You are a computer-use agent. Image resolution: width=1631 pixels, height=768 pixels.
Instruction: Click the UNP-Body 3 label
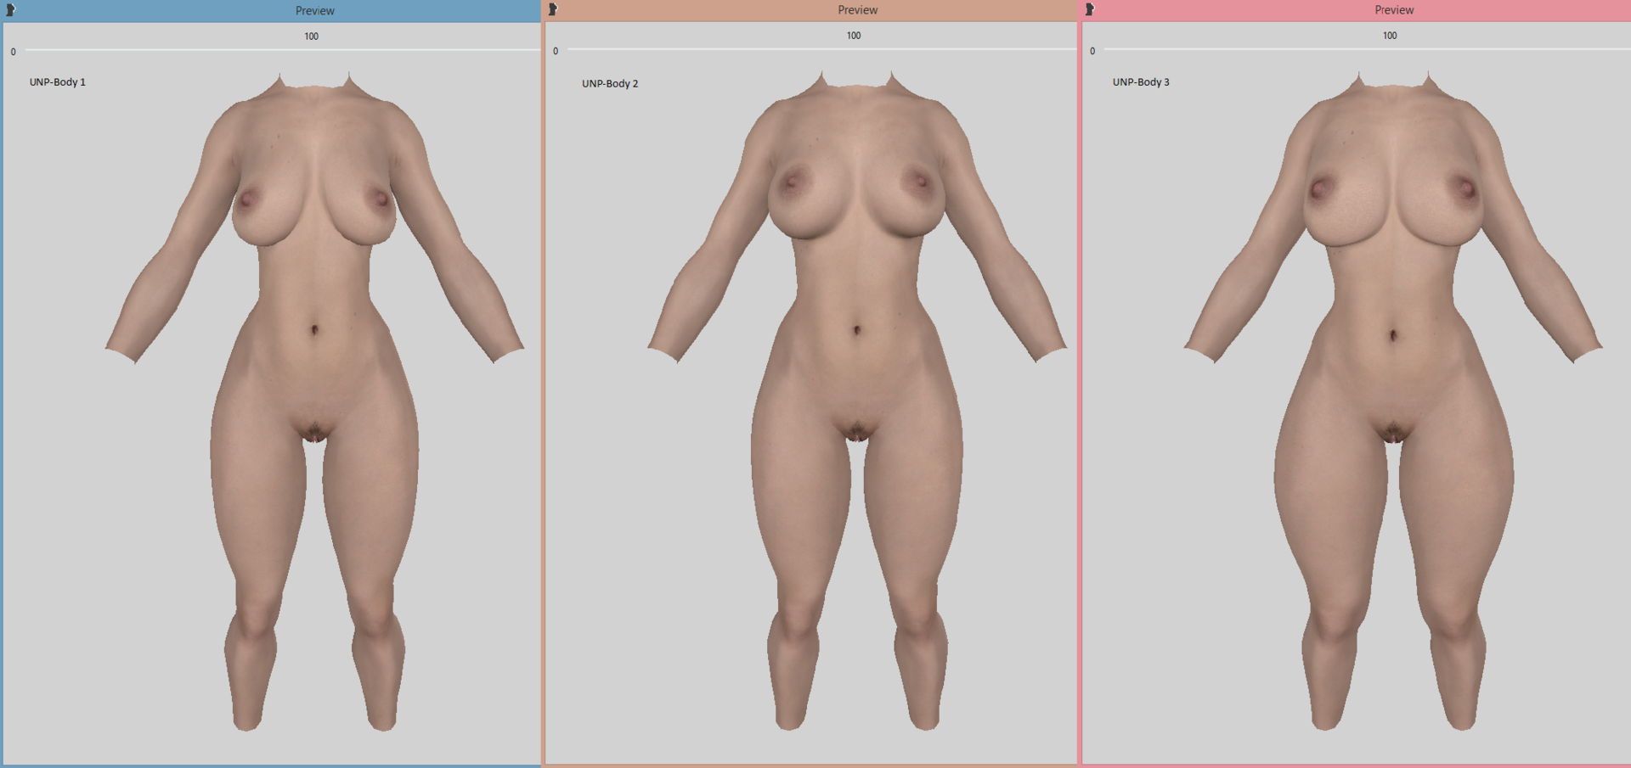click(x=1141, y=82)
